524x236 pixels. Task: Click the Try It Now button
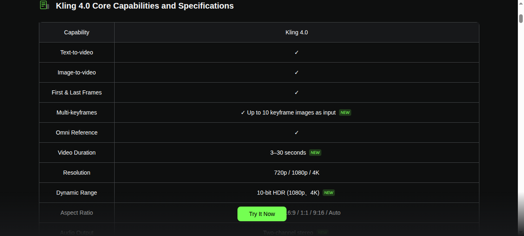pos(262,214)
